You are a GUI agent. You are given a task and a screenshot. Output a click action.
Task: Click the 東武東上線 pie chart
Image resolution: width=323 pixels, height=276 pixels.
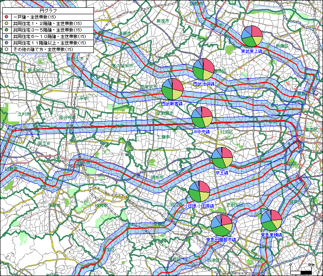[x=252, y=36]
